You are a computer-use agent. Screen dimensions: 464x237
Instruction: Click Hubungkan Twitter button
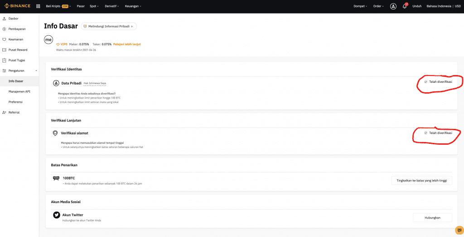point(432,218)
